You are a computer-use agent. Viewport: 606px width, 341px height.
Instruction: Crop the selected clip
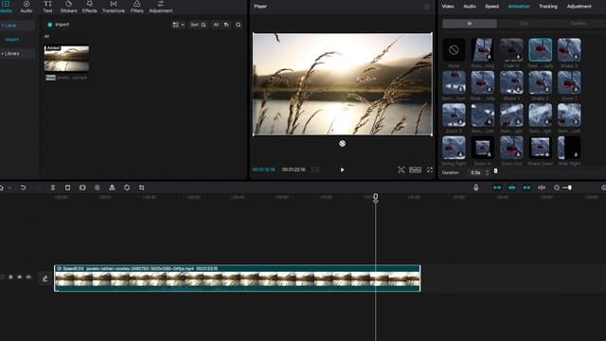(141, 188)
